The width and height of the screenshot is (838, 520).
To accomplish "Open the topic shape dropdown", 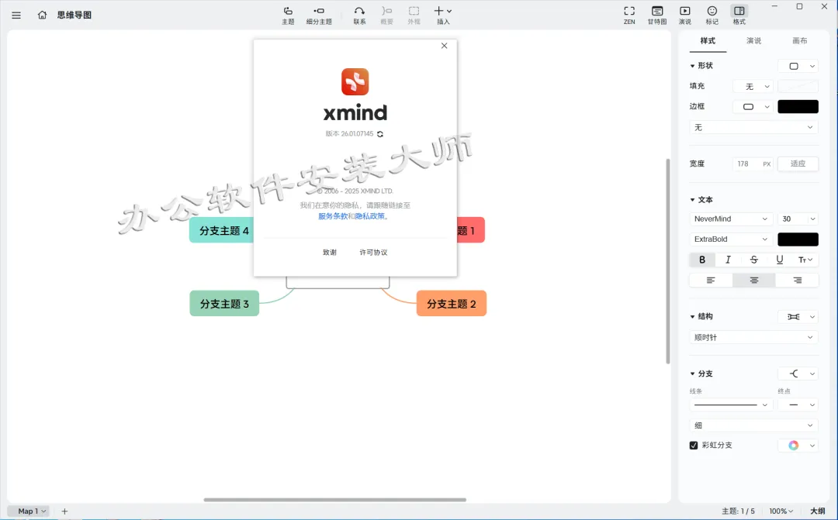I will [x=798, y=66].
